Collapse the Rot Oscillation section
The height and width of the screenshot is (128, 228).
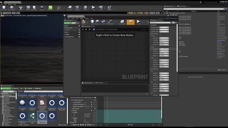[151, 34]
